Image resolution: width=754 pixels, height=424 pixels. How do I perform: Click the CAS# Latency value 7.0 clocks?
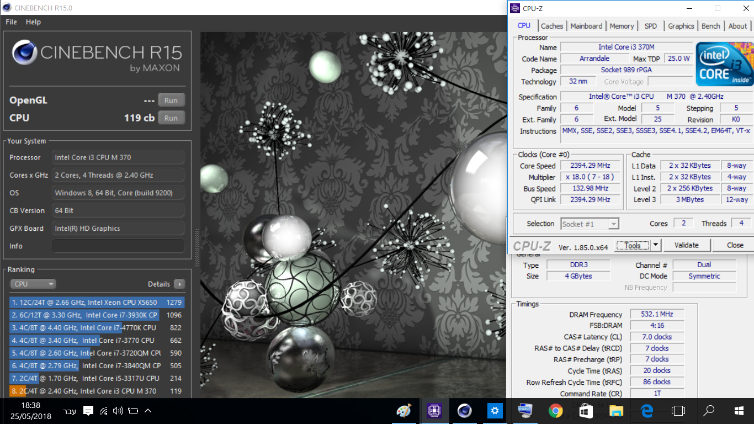pos(656,337)
